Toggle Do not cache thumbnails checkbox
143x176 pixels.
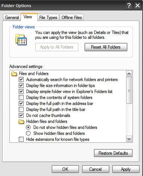coord(21,115)
